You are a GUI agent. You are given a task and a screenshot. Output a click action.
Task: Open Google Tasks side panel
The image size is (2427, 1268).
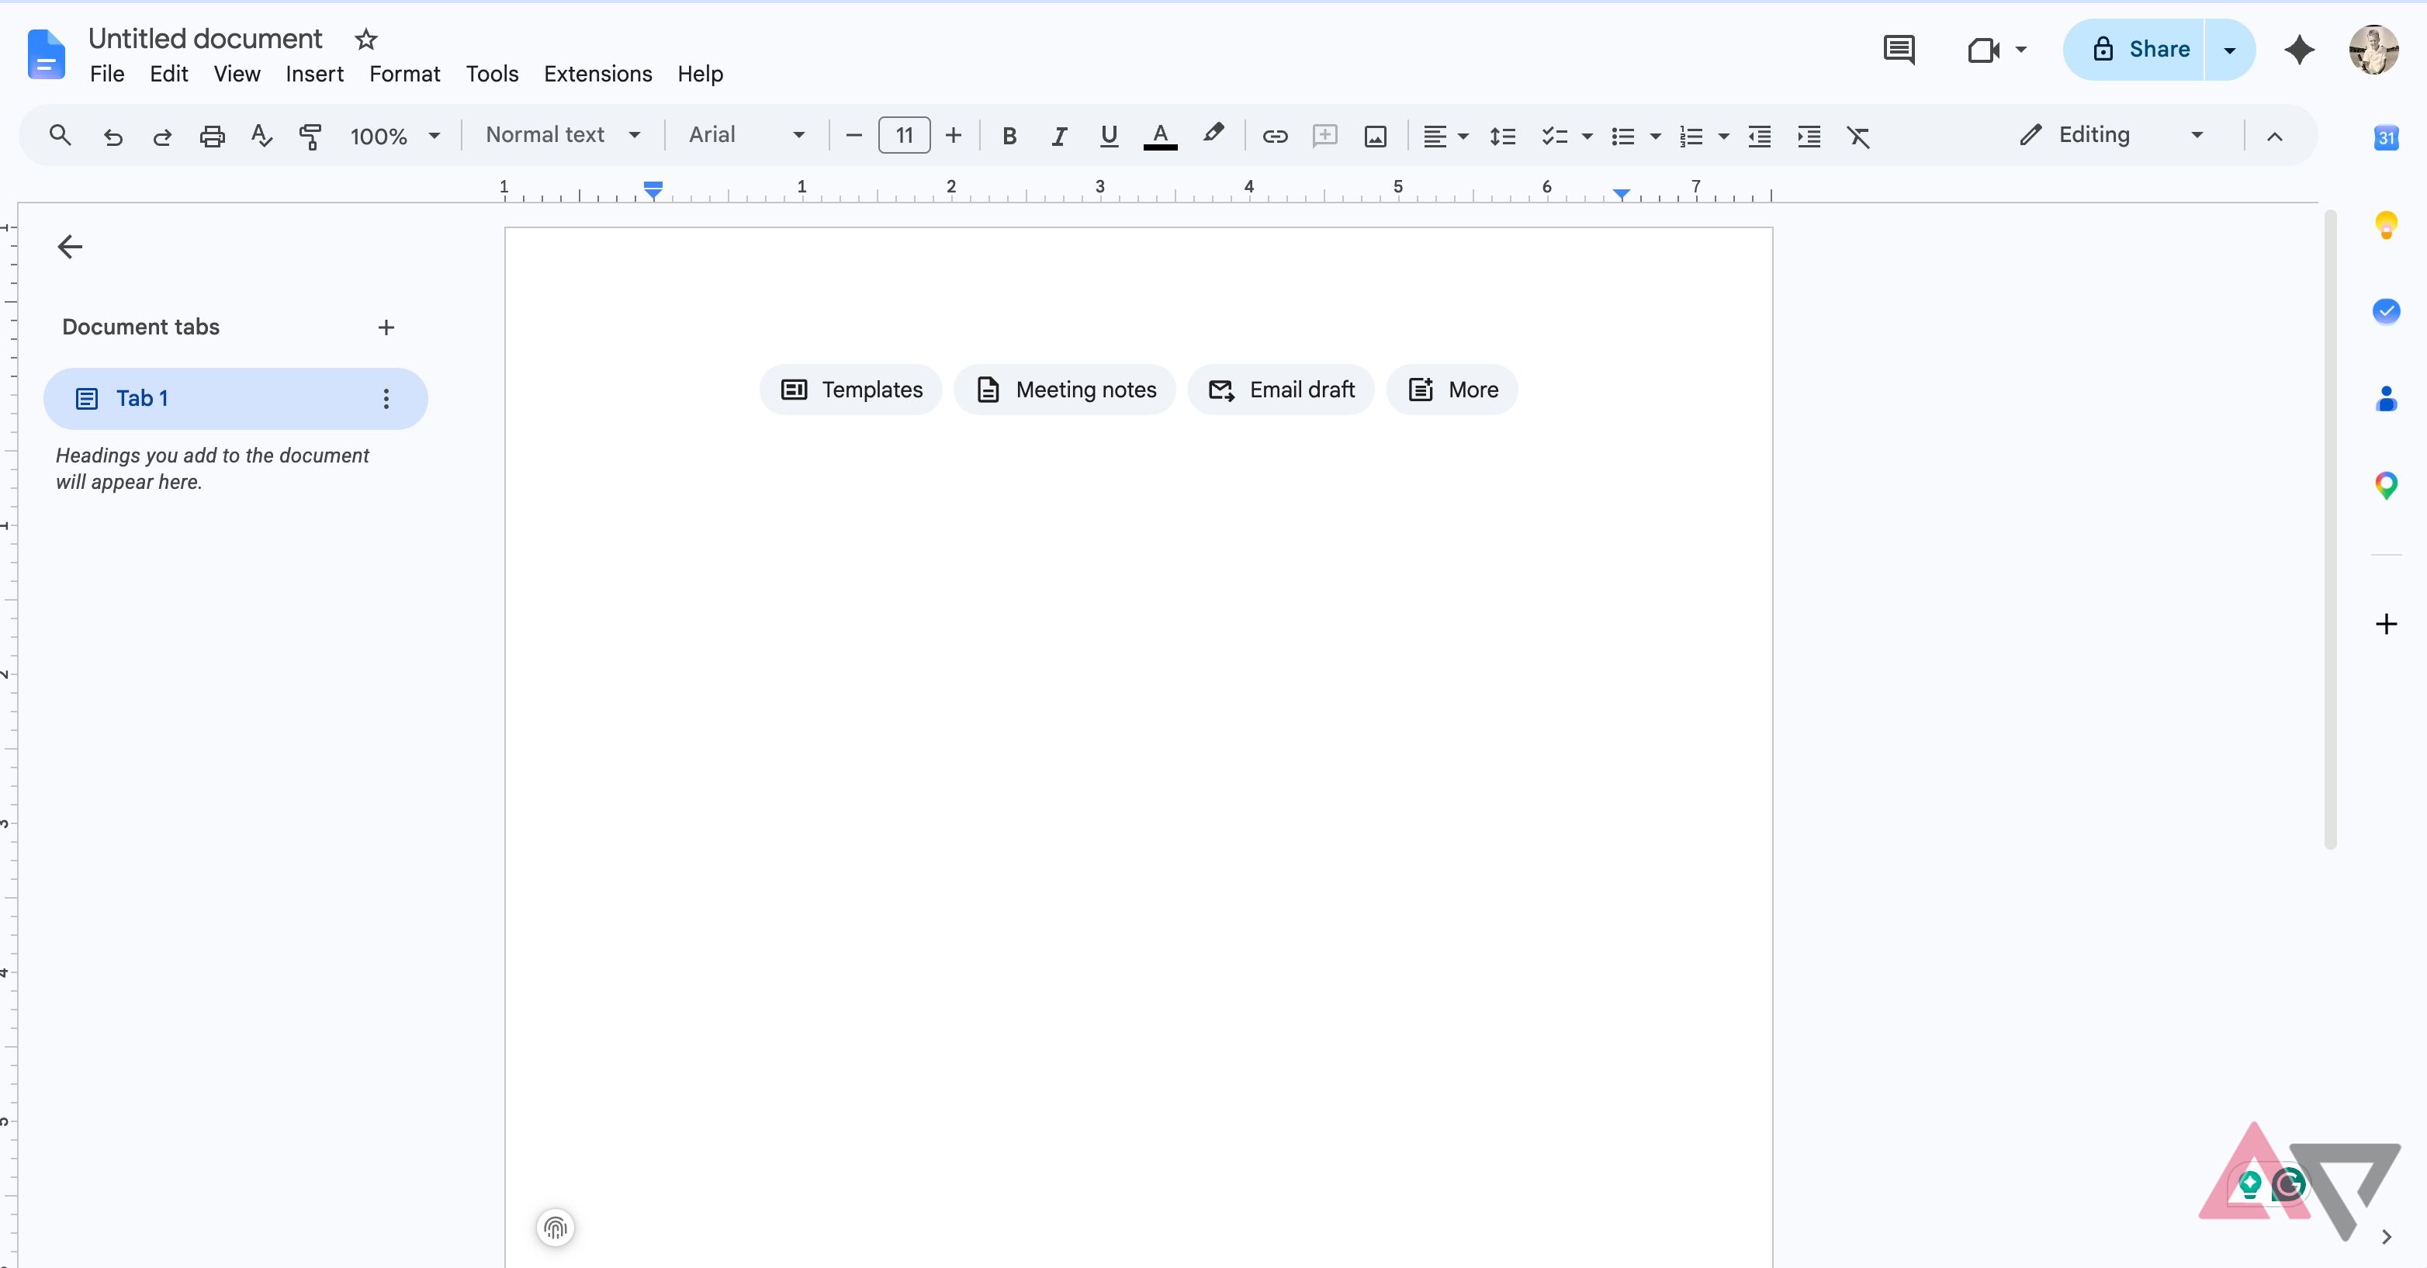pyautogui.click(x=2387, y=311)
